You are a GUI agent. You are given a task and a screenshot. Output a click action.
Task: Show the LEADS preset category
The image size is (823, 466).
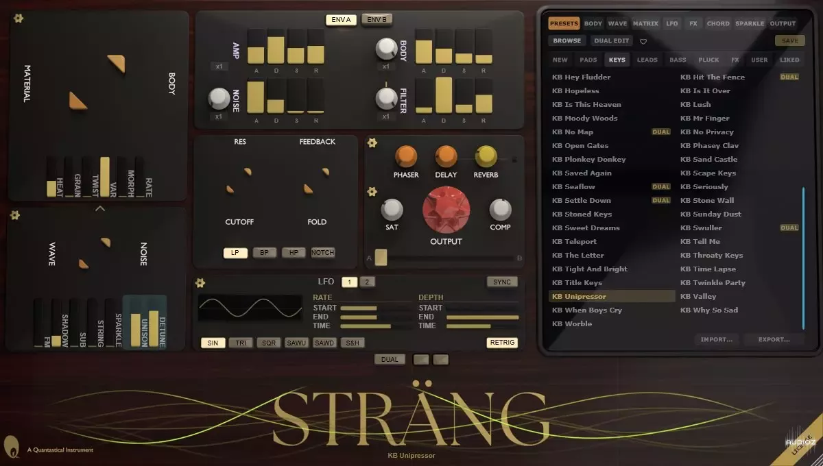click(x=647, y=60)
